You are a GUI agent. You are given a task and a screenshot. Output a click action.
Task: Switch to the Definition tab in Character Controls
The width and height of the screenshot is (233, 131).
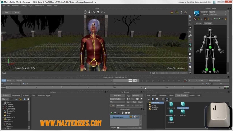click(198, 23)
